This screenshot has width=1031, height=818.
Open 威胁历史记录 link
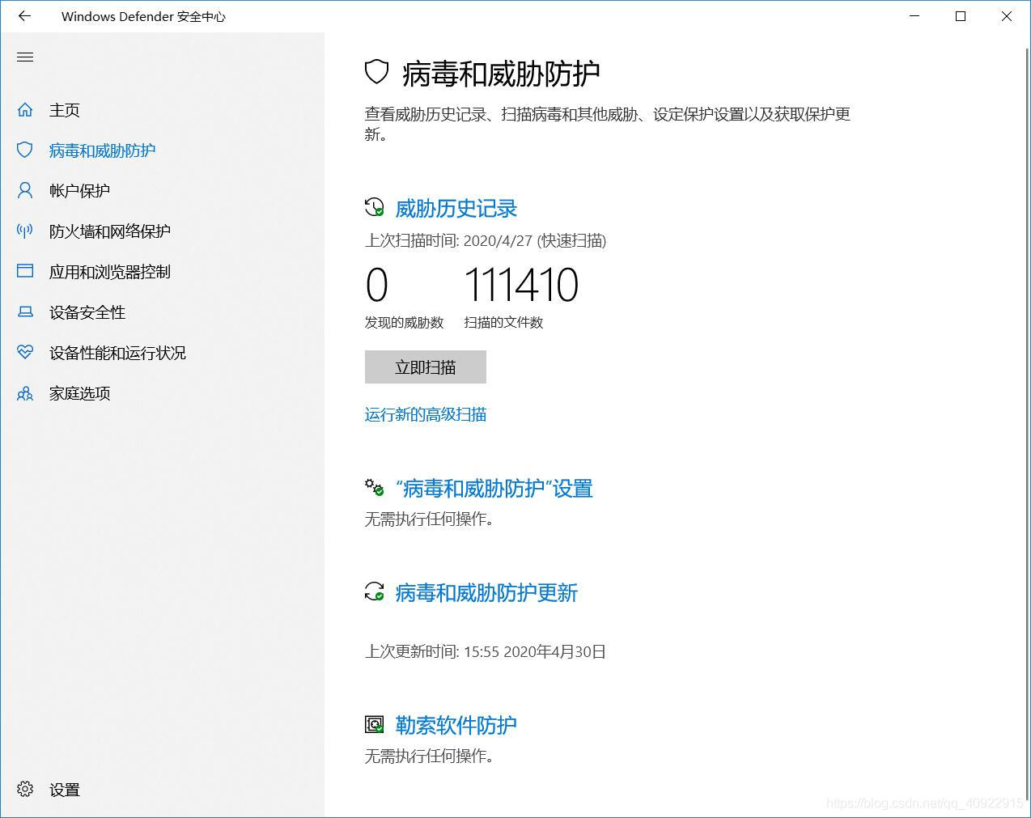click(x=456, y=209)
